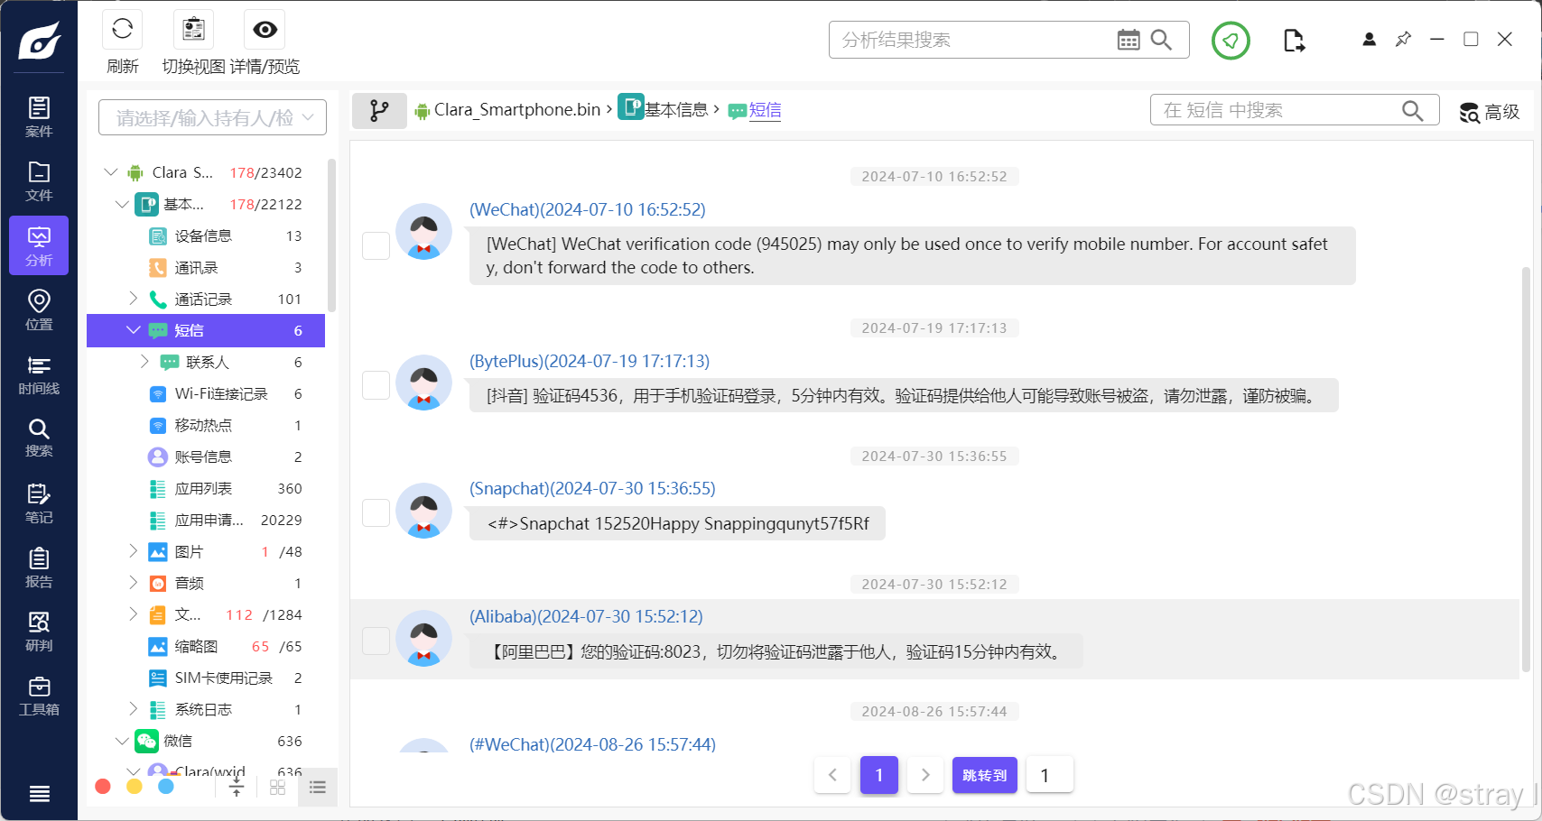Screen dimensions: 1542x821
Task: Open the (Snapchat)(2024-07-30 15:36:55) sender link
Action: coord(592,488)
